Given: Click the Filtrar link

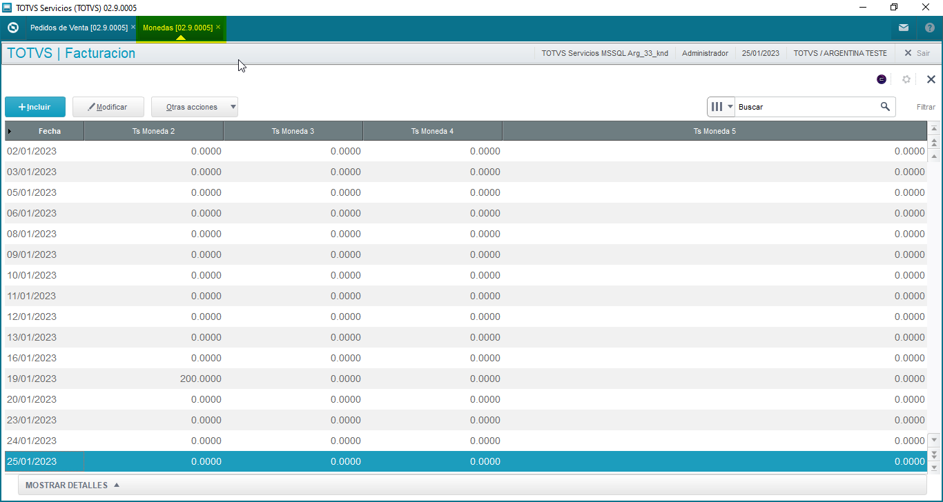Looking at the screenshot, I should tap(926, 107).
